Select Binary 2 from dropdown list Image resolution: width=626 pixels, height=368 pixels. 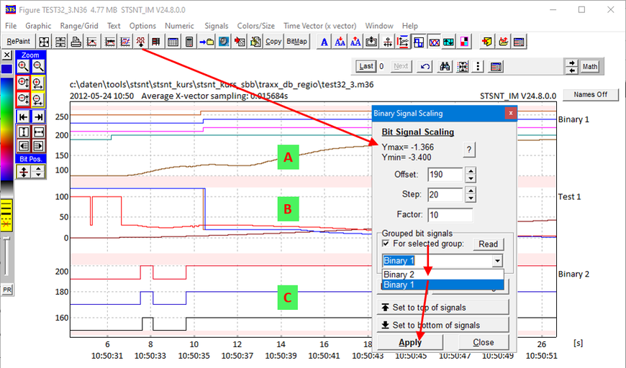[443, 275]
